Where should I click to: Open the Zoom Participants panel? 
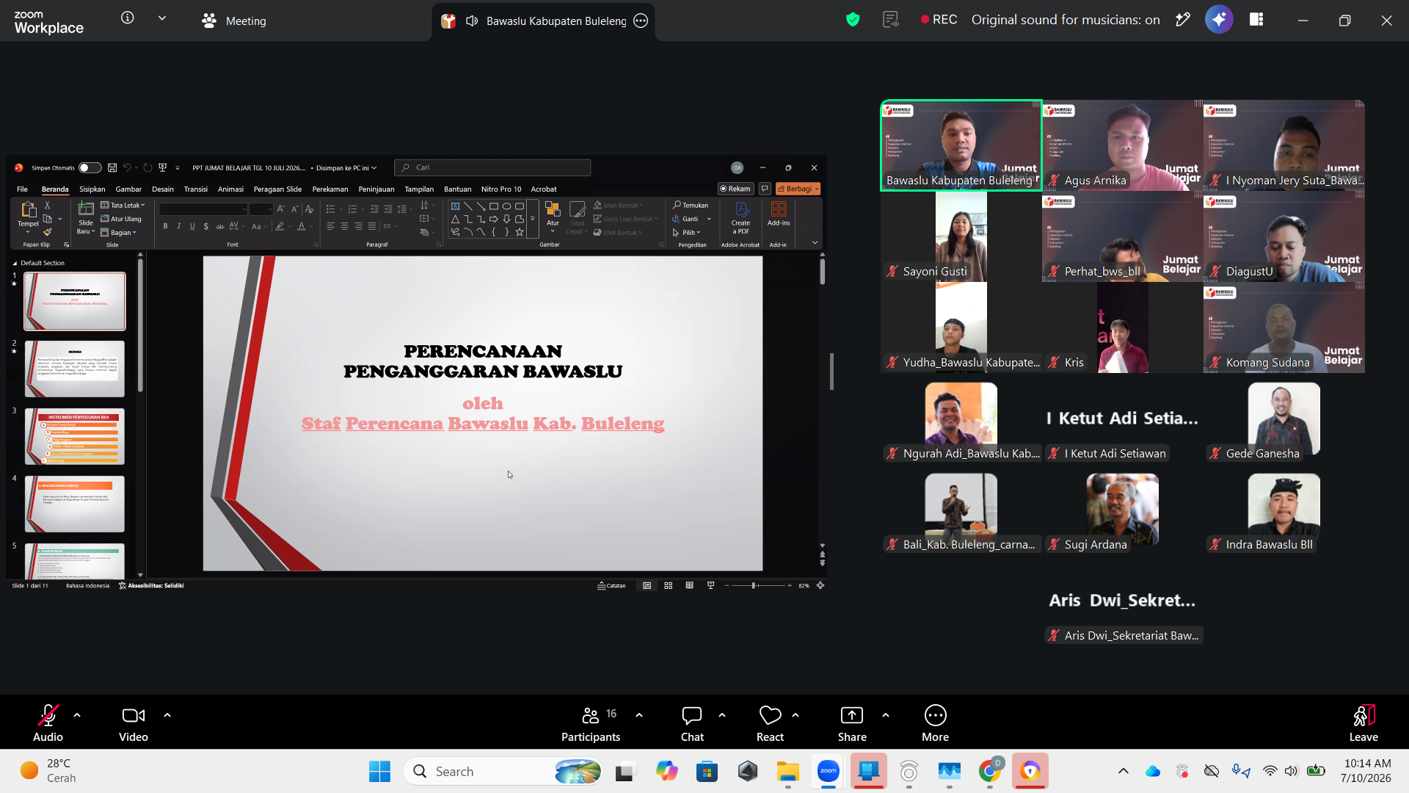(591, 723)
